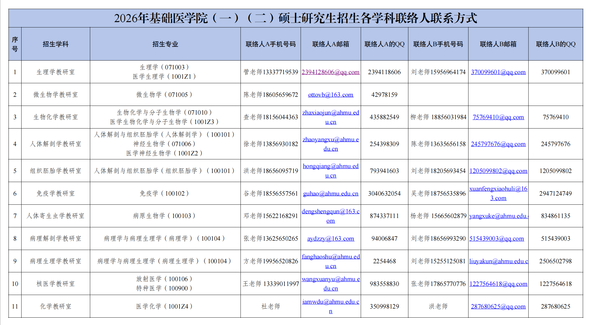This screenshot has height=325, width=591.
Task: Open dengshengqun@163.com email link
Action: point(330,211)
